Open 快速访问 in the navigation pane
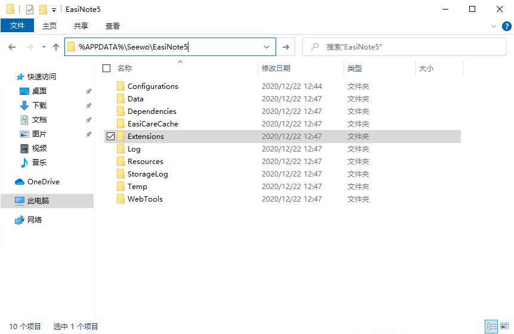The height and width of the screenshot is (334, 514). [x=42, y=77]
